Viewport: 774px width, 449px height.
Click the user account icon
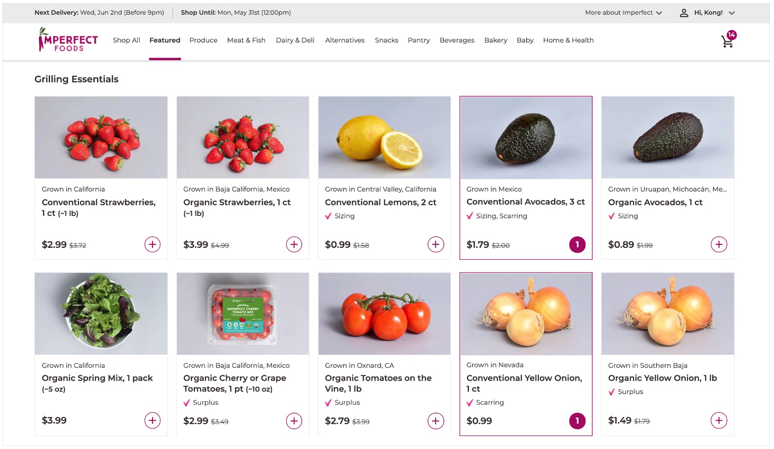[683, 13]
